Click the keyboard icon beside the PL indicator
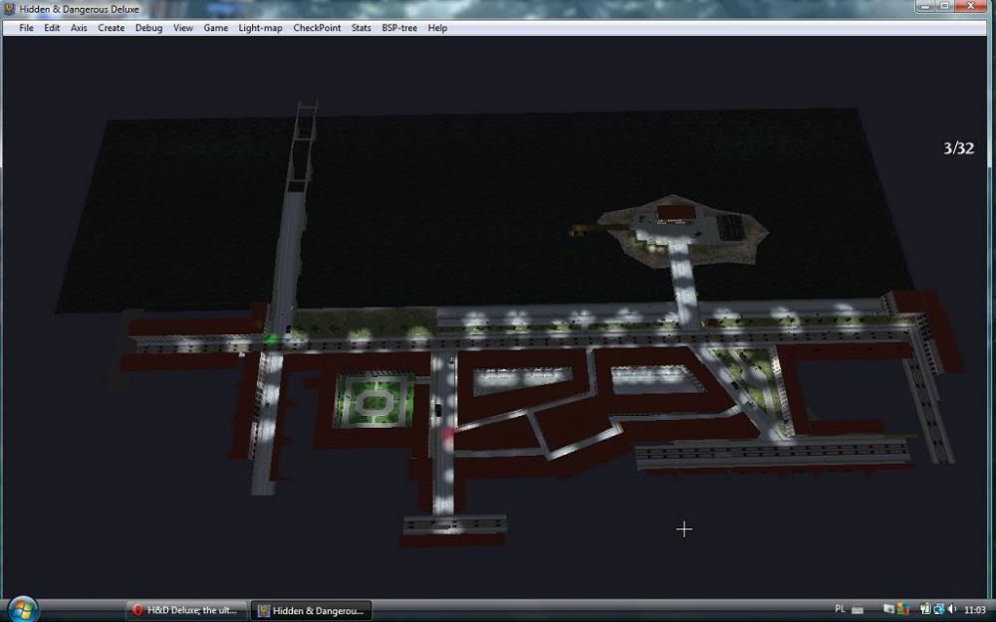996x622 pixels. click(857, 610)
